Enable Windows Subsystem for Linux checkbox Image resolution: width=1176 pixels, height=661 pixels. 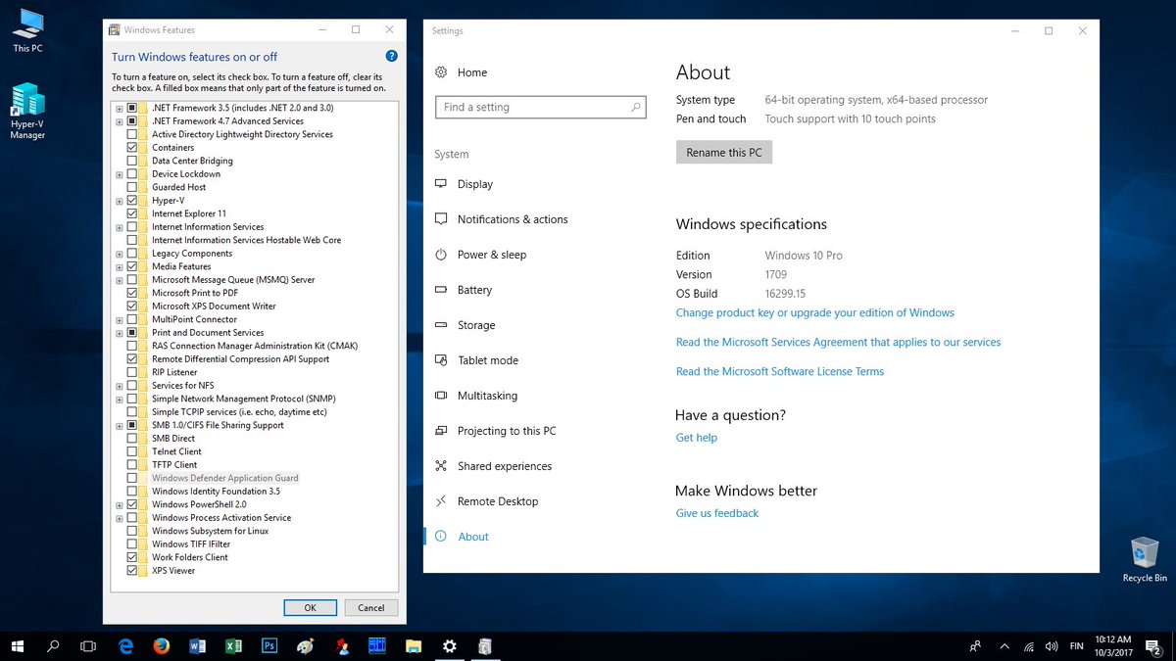coord(131,531)
